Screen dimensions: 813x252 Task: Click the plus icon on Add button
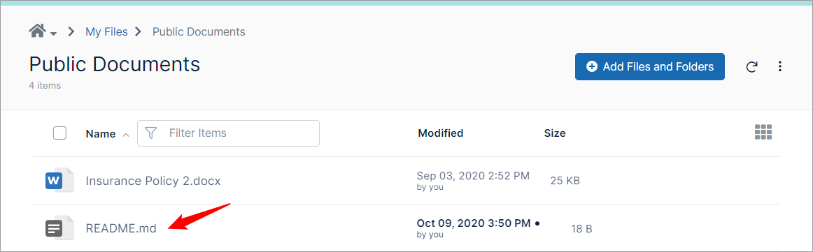point(592,67)
